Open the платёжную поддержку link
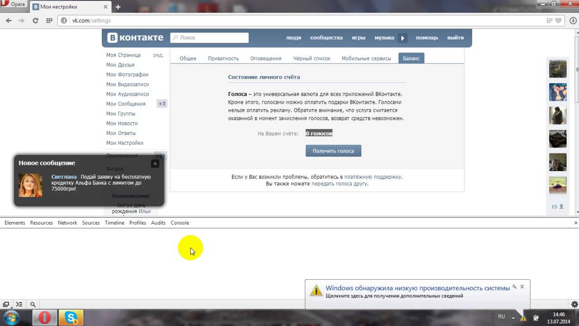The width and height of the screenshot is (579, 326). point(373,177)
